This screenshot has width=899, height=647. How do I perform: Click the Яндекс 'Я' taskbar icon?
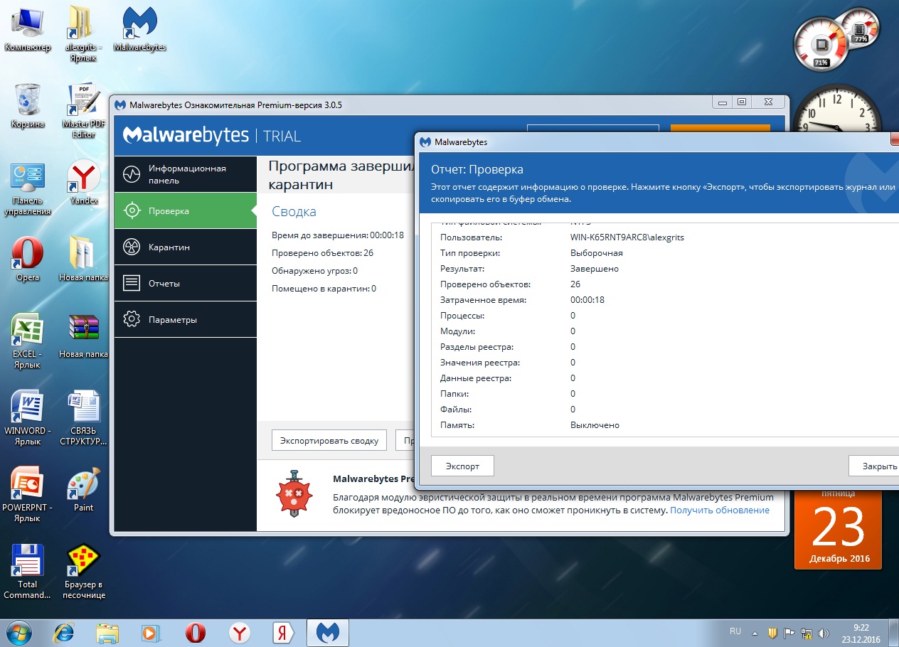pyautogui.click(x=283, y=632)
